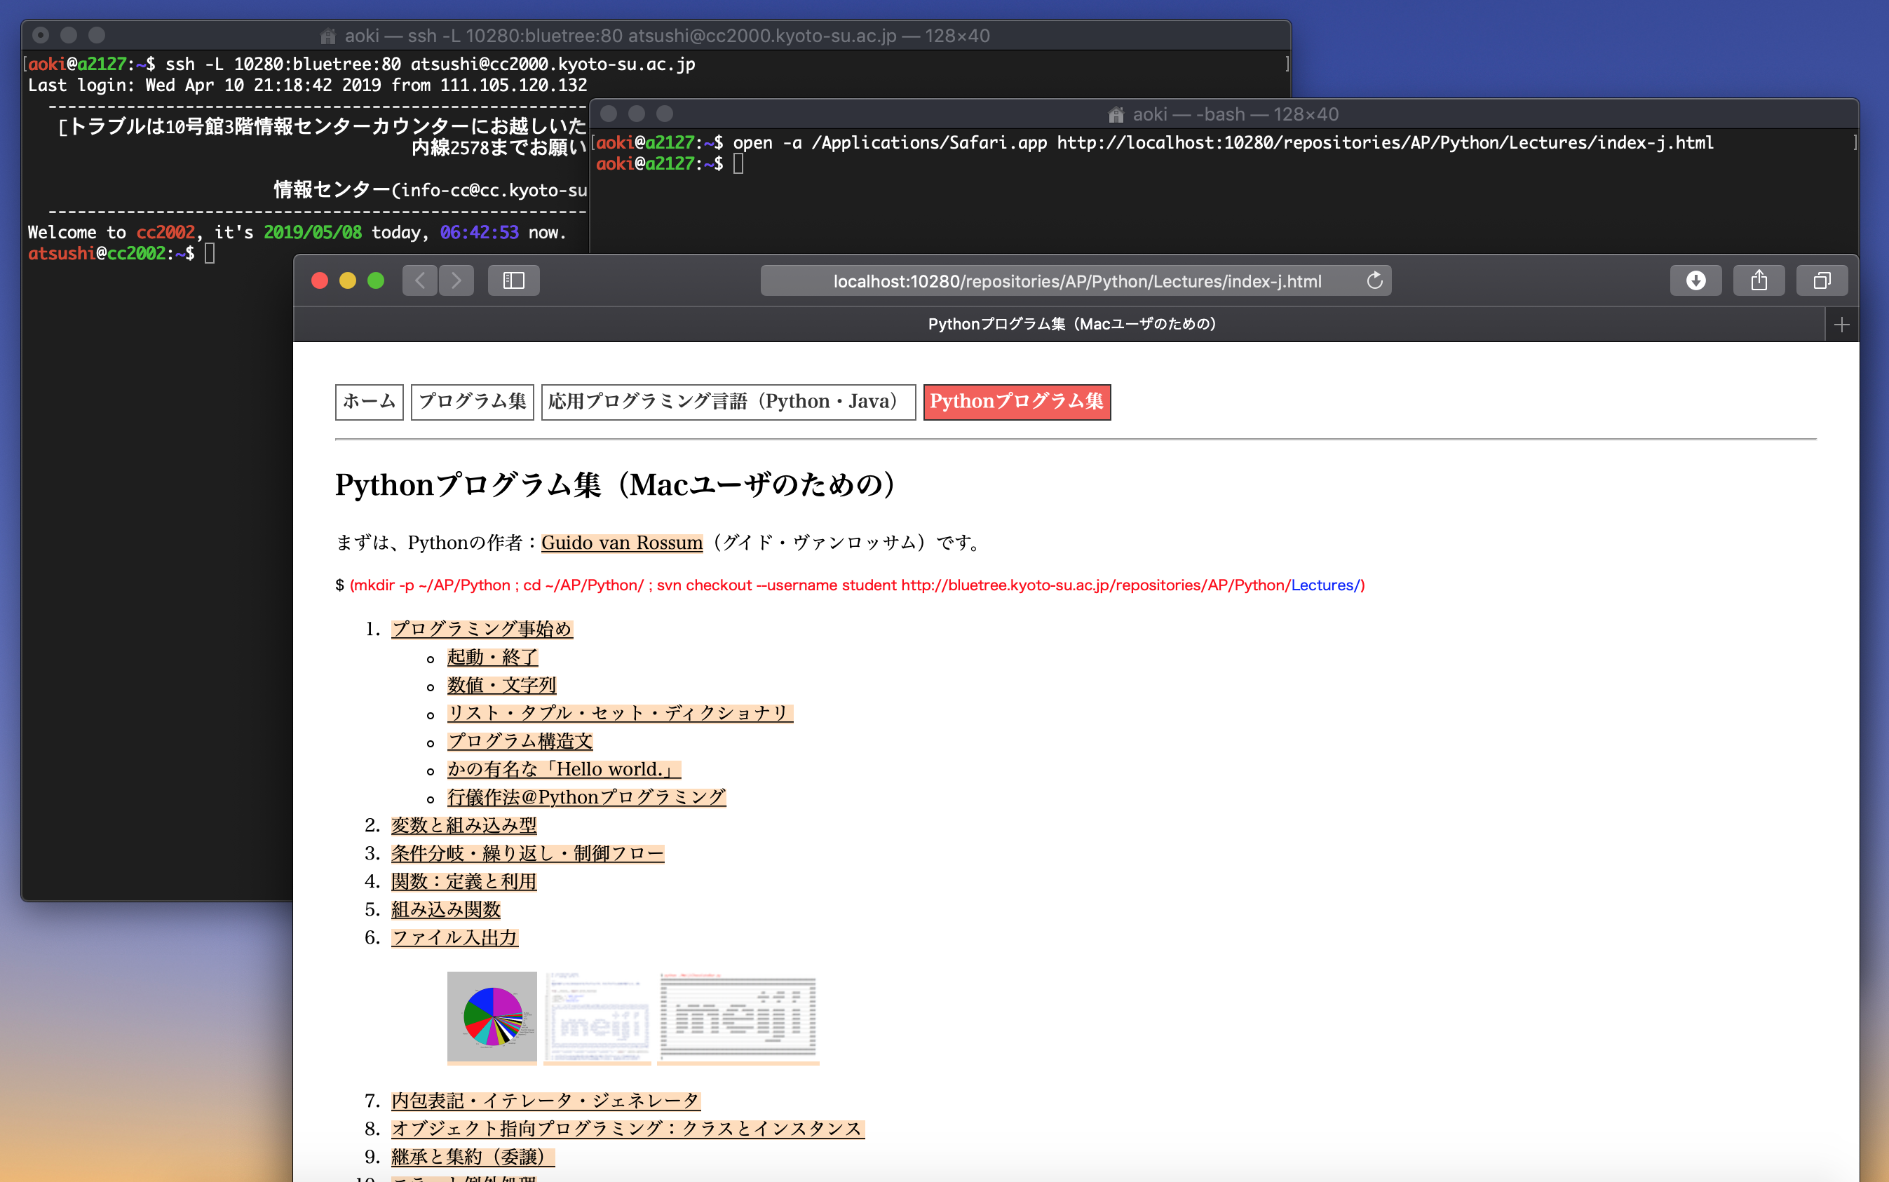Open 条件分岐・繰り返し・制御フロー link
Screen dimensions: 1889x1182
528,854
